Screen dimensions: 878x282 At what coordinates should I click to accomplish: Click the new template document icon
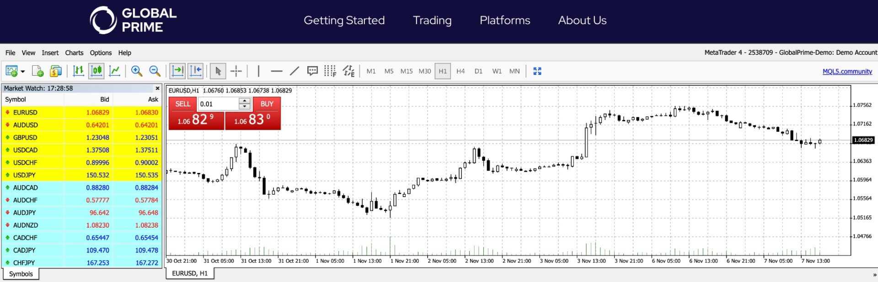coord(37,71)
